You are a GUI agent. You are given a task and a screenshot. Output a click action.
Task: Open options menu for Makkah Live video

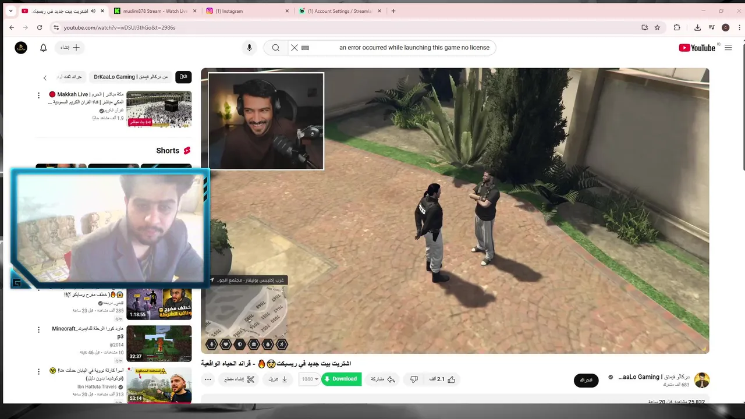(x=39, y=95)
